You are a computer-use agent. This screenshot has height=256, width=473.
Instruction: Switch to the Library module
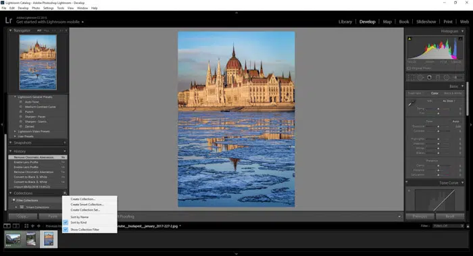(345, 22)
